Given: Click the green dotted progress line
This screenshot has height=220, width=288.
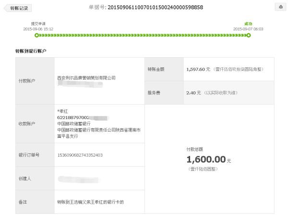Looking at the screenshot, I should 143,35.
